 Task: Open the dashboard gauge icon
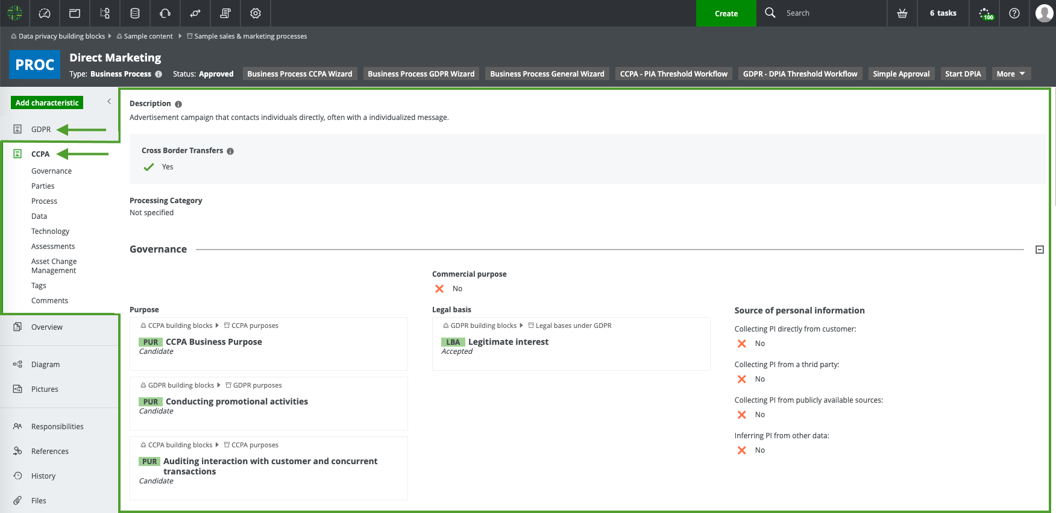(x=45, y=13)
